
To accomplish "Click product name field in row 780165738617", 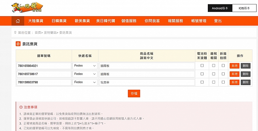I will click(147, 74).
